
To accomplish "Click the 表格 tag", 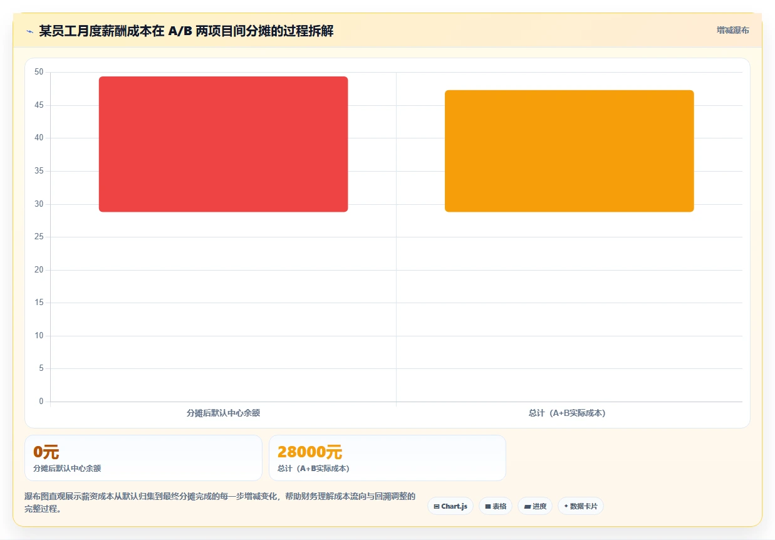I will coord(496,506).
